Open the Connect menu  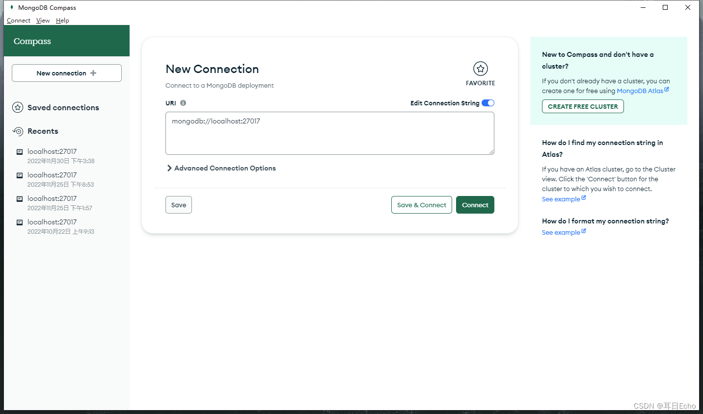pos(18,20)
